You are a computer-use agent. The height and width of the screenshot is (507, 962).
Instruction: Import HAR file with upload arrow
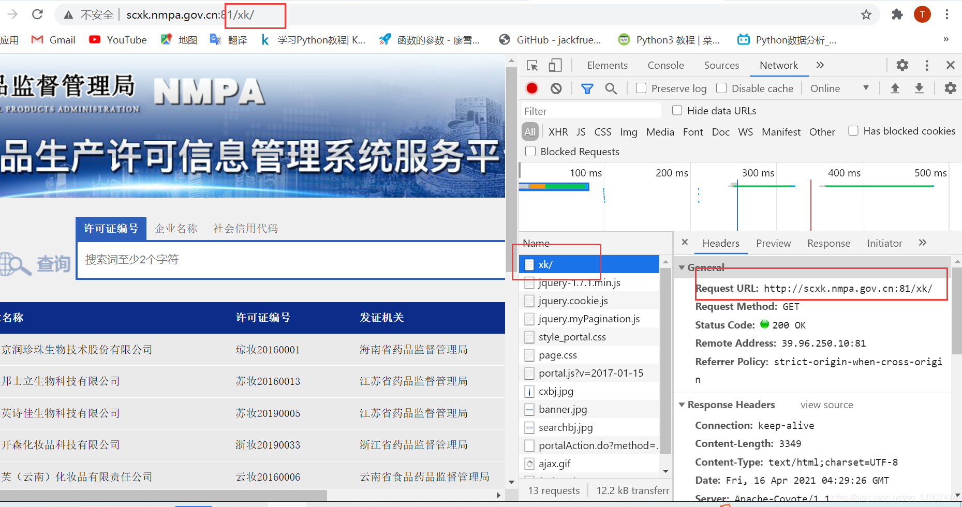click(895, 88)
